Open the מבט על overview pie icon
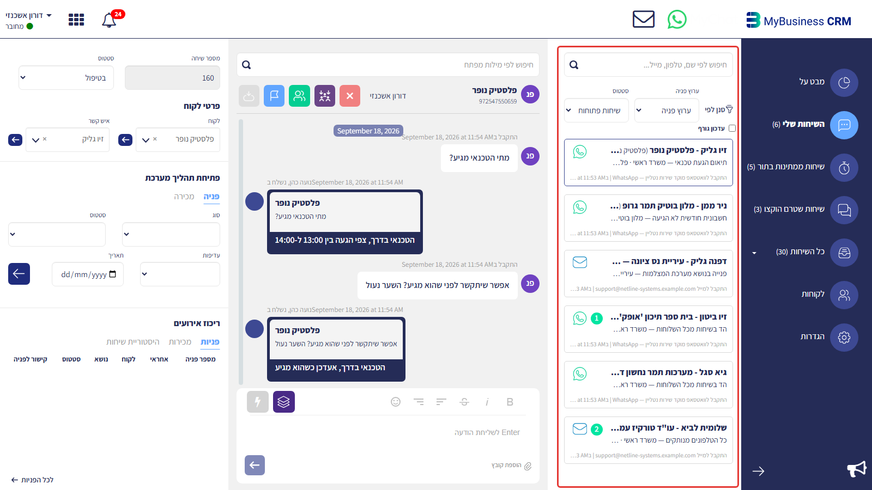This screenshot has height=490, width=872. tap(844, 83)
